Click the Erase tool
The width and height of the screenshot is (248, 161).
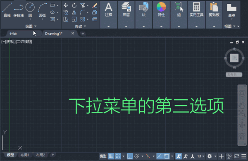(x=94, y=5)
